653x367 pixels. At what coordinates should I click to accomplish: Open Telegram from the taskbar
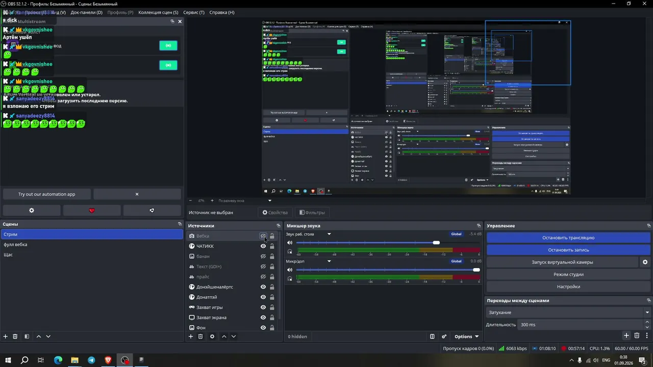pyautogui.click(x=91, y=360)
